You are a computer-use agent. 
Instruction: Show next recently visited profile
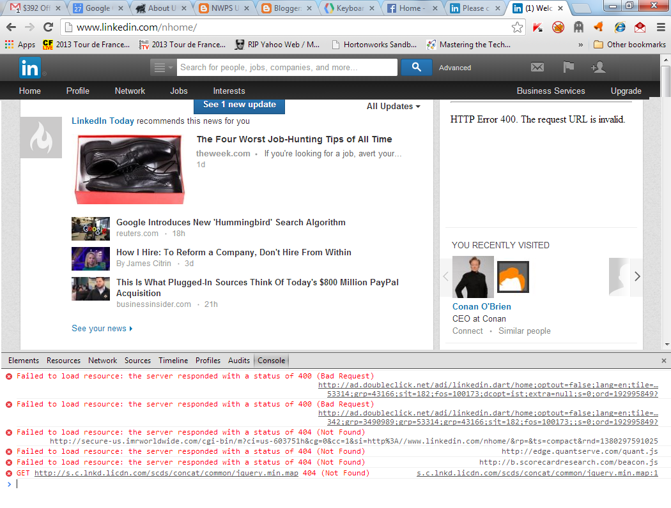[x=636, y=276]
